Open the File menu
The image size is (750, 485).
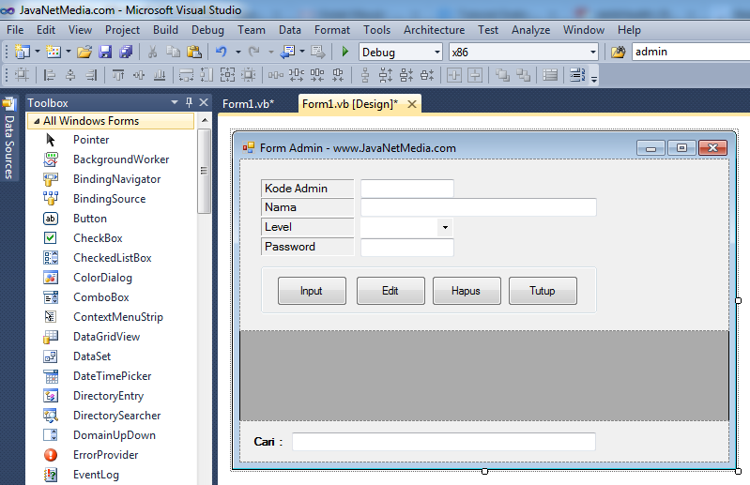tap(15, 30)
